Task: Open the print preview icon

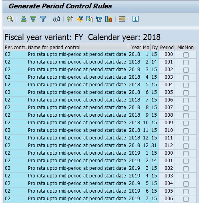Action: [56, 19]
